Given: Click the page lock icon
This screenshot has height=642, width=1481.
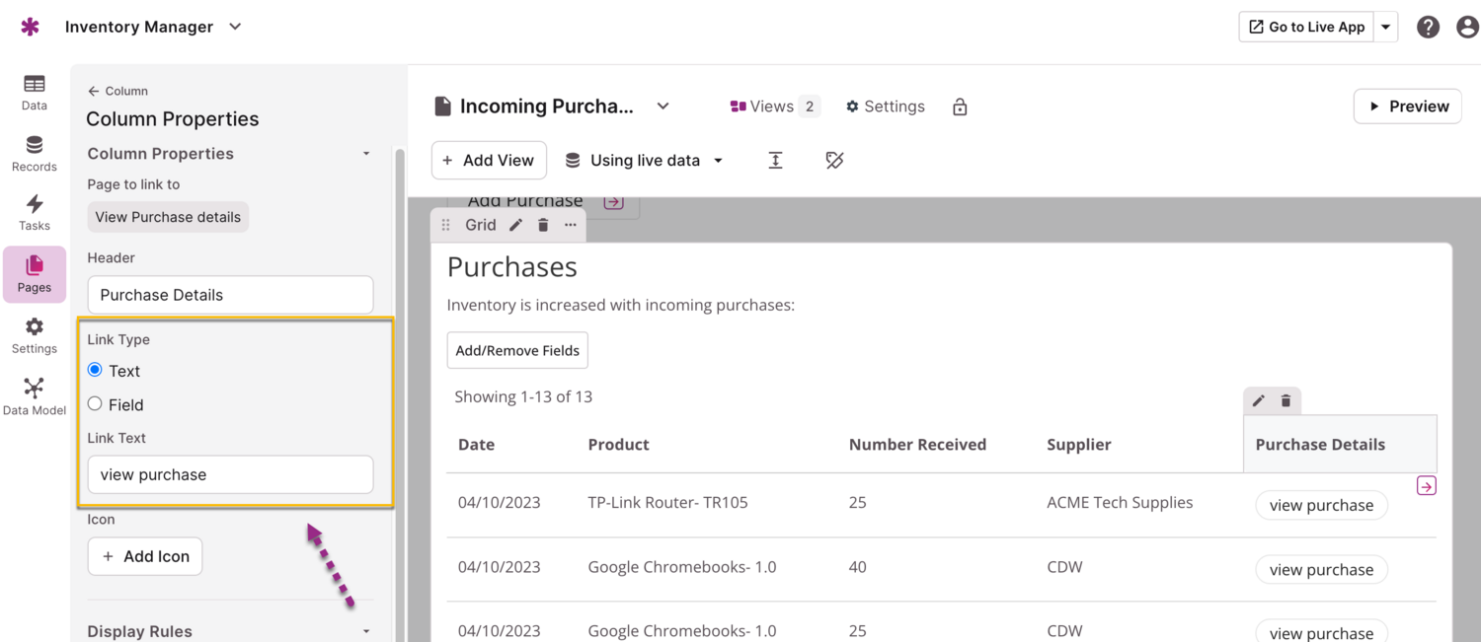Looking at the screenshot, I should click(x=960, y=107).
